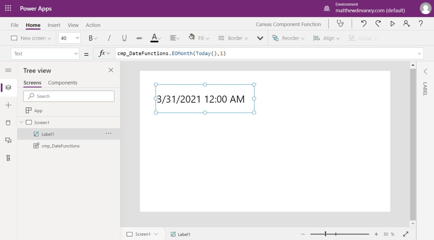The image size is (434, 240).
Task: Apply strikethrough to the label text
Action: click(139, 38)
